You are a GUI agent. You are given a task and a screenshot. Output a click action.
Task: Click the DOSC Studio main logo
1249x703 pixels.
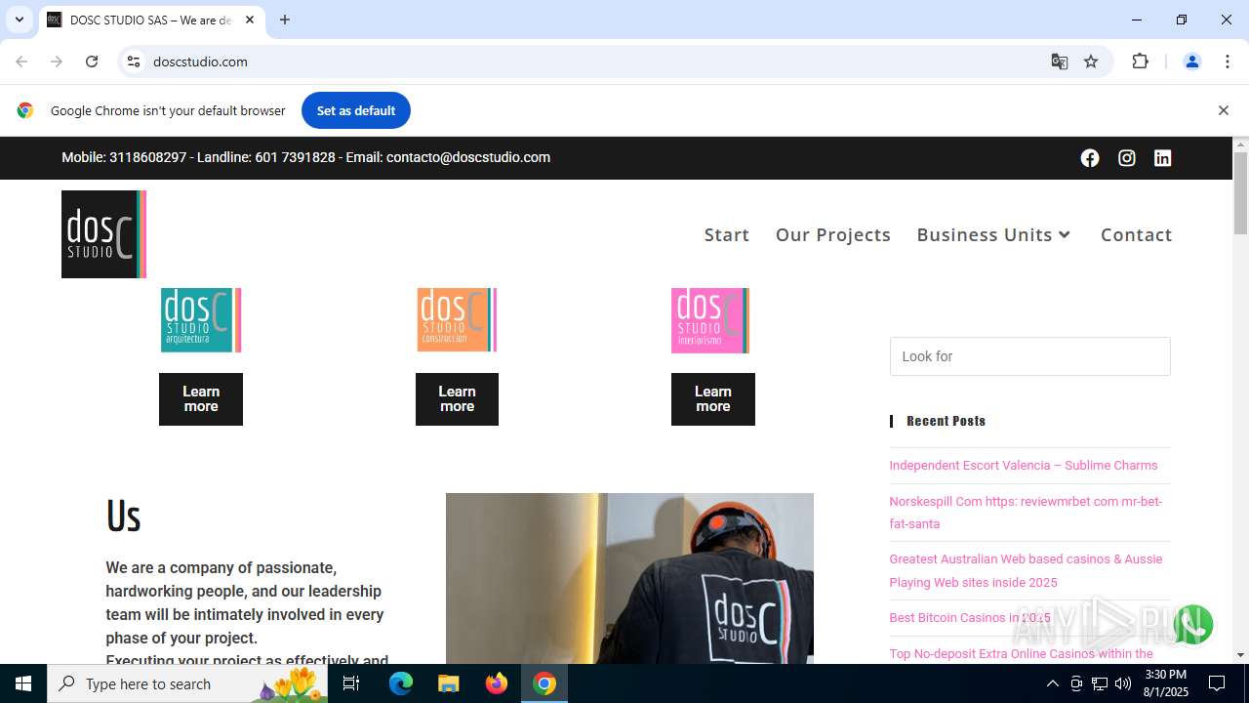[x=104, y=234]
